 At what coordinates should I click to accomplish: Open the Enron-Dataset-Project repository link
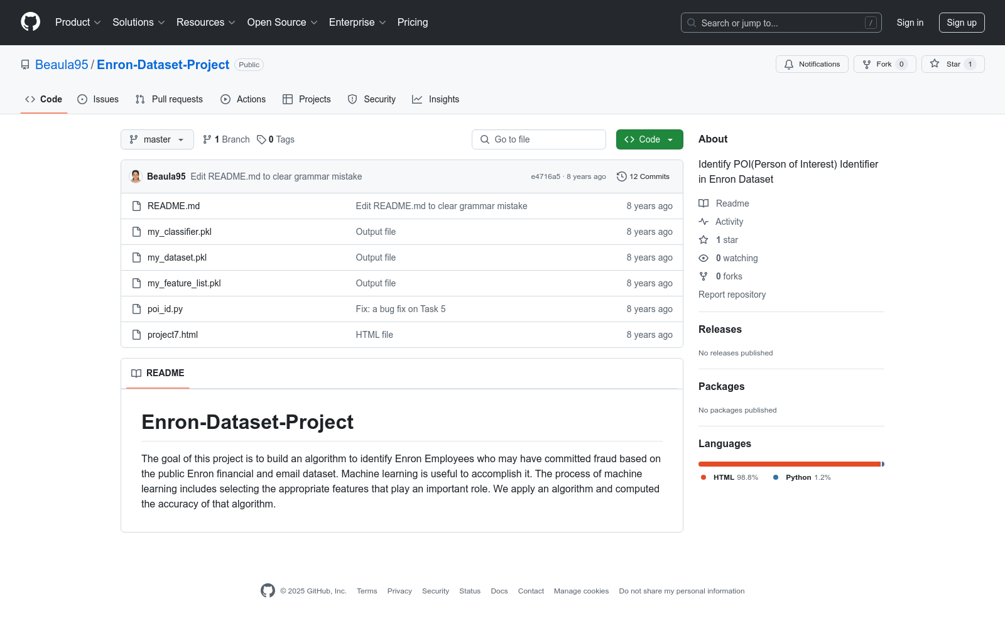(163, 65)
